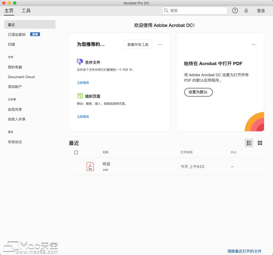Switch to the 工具 tab
The height and width of the screenshot is (255, 273).
tap(26, 11)
